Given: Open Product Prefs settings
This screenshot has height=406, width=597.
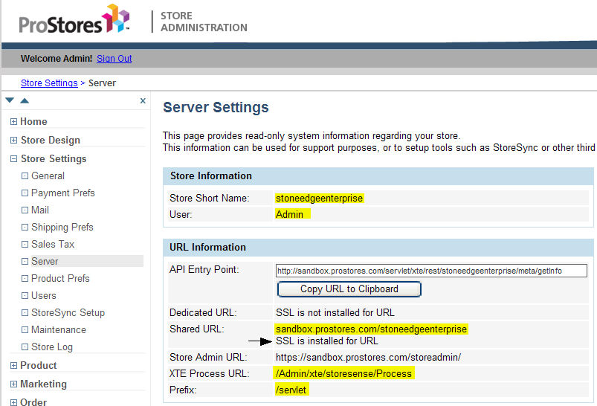Looking at the screenshot, I should point(60,278).
